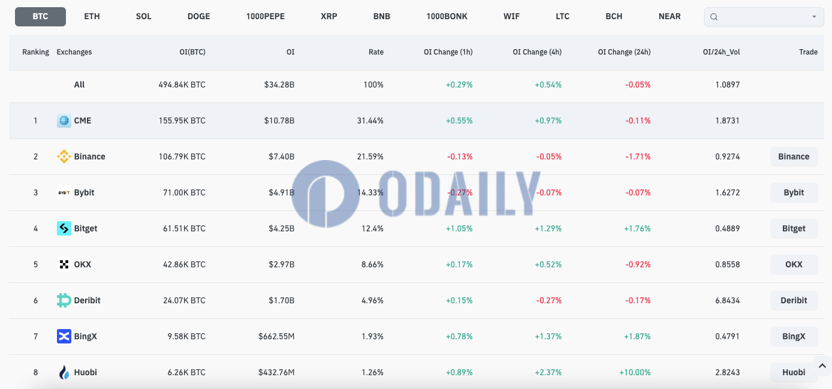The image size is (832, 389).
Task: Click the Binance logo icon
Action: coord(64,156)
